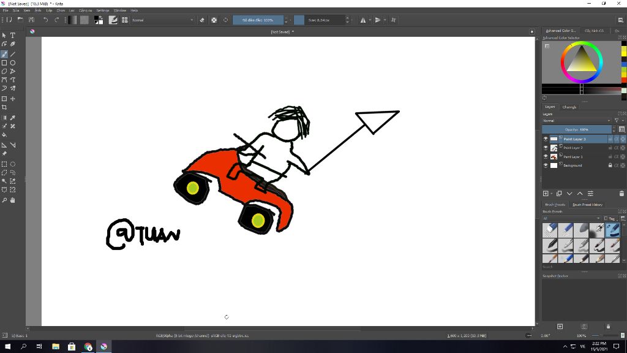Open the Window menu
Screen dimensions: 627x353
pos(119,10)
